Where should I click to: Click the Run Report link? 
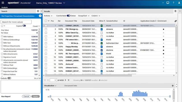6,96
